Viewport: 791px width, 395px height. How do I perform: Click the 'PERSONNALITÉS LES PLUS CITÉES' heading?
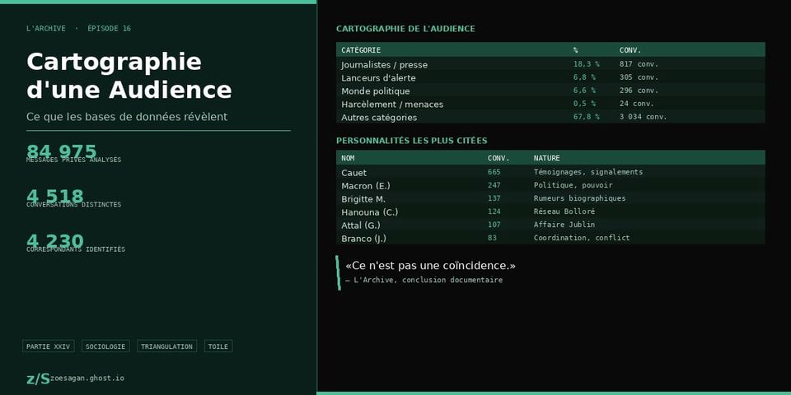point(412,141)
